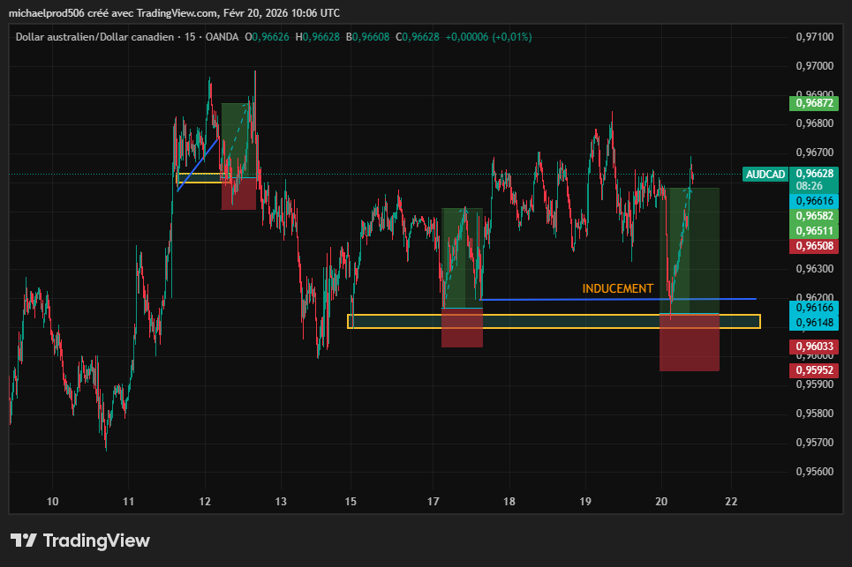Image resolution: width=852 pixels, height=567 pixels.
Task: Select the INDUCEMENT text label on the chart
Action: point(618,288)
